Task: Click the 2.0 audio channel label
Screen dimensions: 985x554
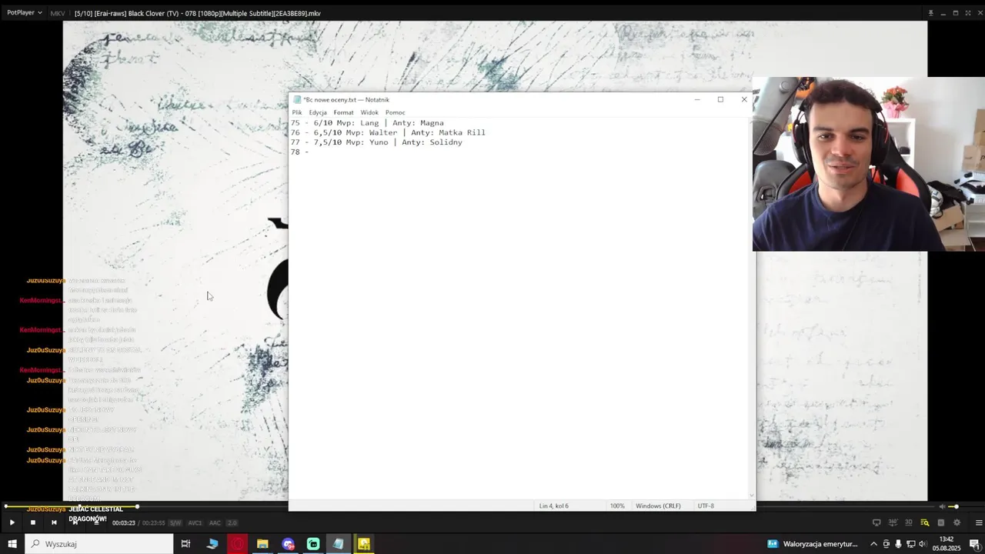Action: point(232,523)
